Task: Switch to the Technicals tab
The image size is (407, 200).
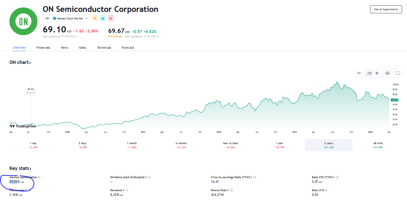Action: (x=104, y=48)
